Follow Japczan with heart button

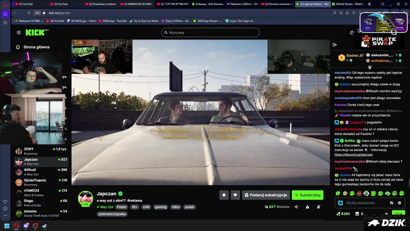click(x=235, y=195)
